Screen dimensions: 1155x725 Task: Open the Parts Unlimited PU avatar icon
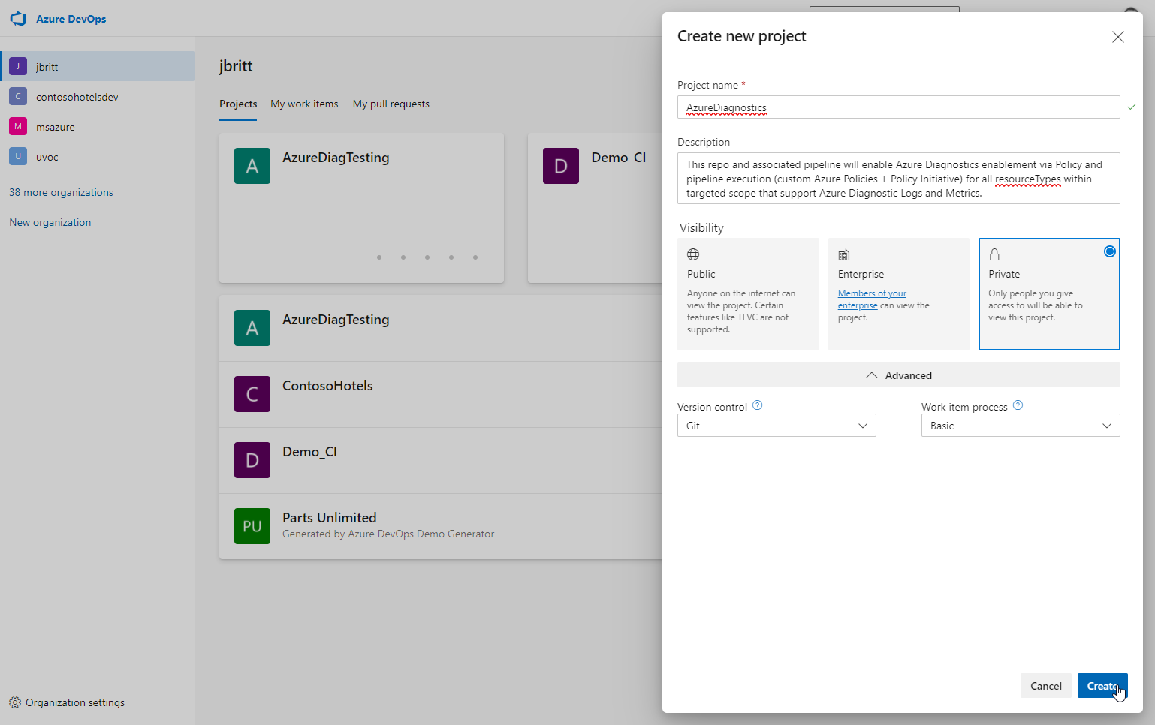pyautogui.click(x=252, y=526)
